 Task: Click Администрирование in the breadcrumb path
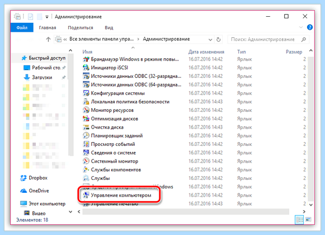(166, 39)
